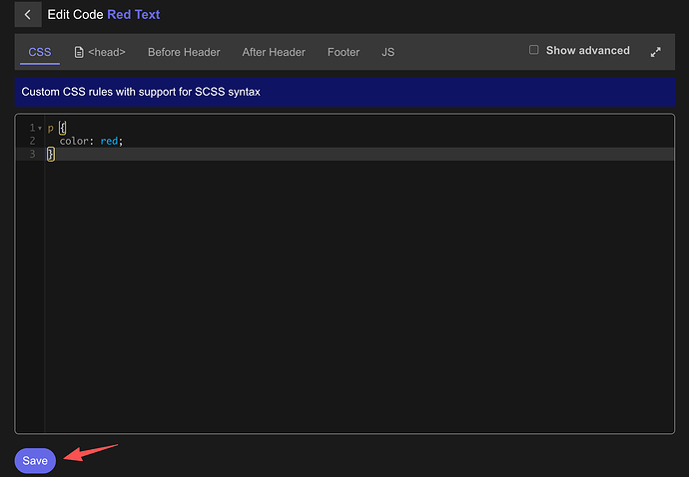Open the JS tab
This screenshot has width=689, height=477.
[387, 52]
